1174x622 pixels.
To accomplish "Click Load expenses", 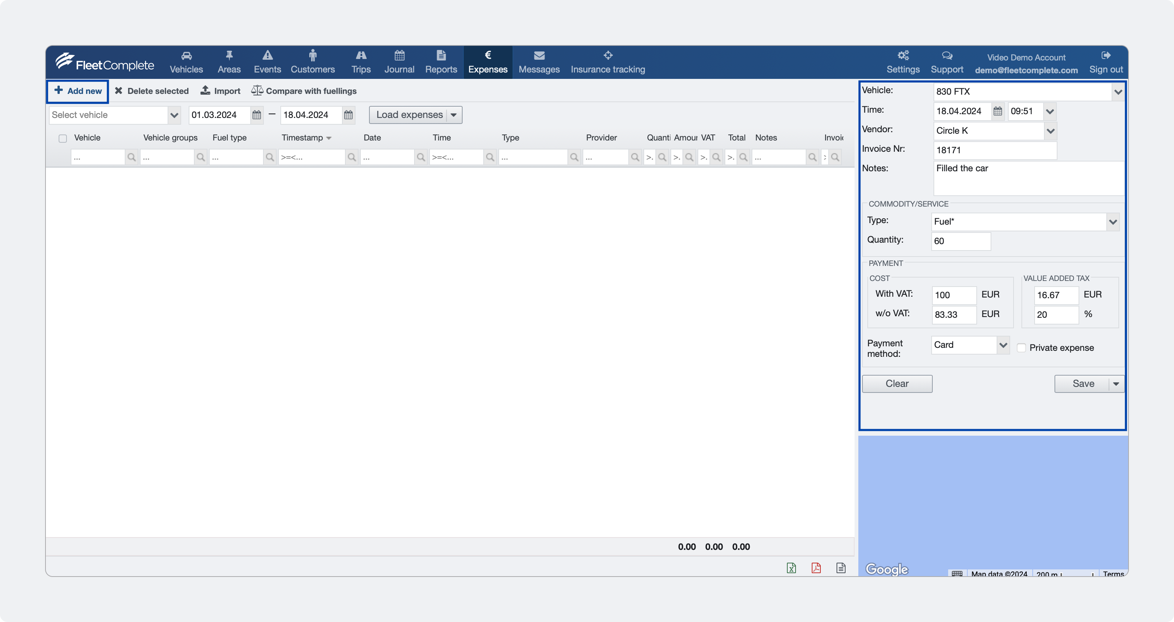I will coord(409,115).
